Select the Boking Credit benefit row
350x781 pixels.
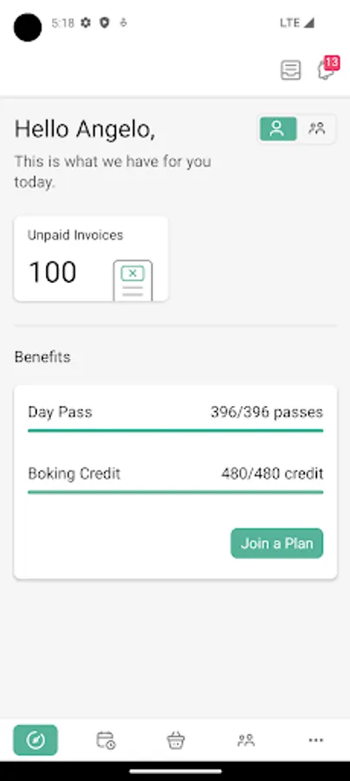(x=176, y=479)
